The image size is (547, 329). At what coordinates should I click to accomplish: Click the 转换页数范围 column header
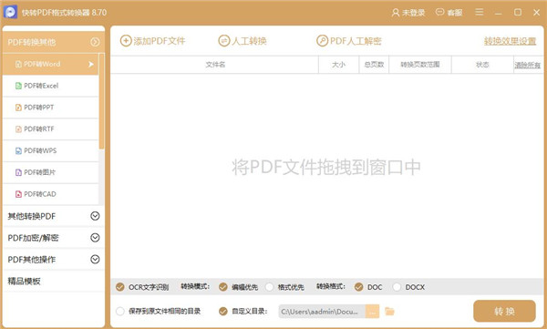click(420, 65)
